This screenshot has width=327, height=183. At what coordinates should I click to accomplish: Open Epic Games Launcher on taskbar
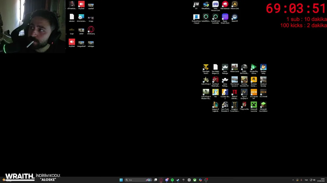pos(183,180)
